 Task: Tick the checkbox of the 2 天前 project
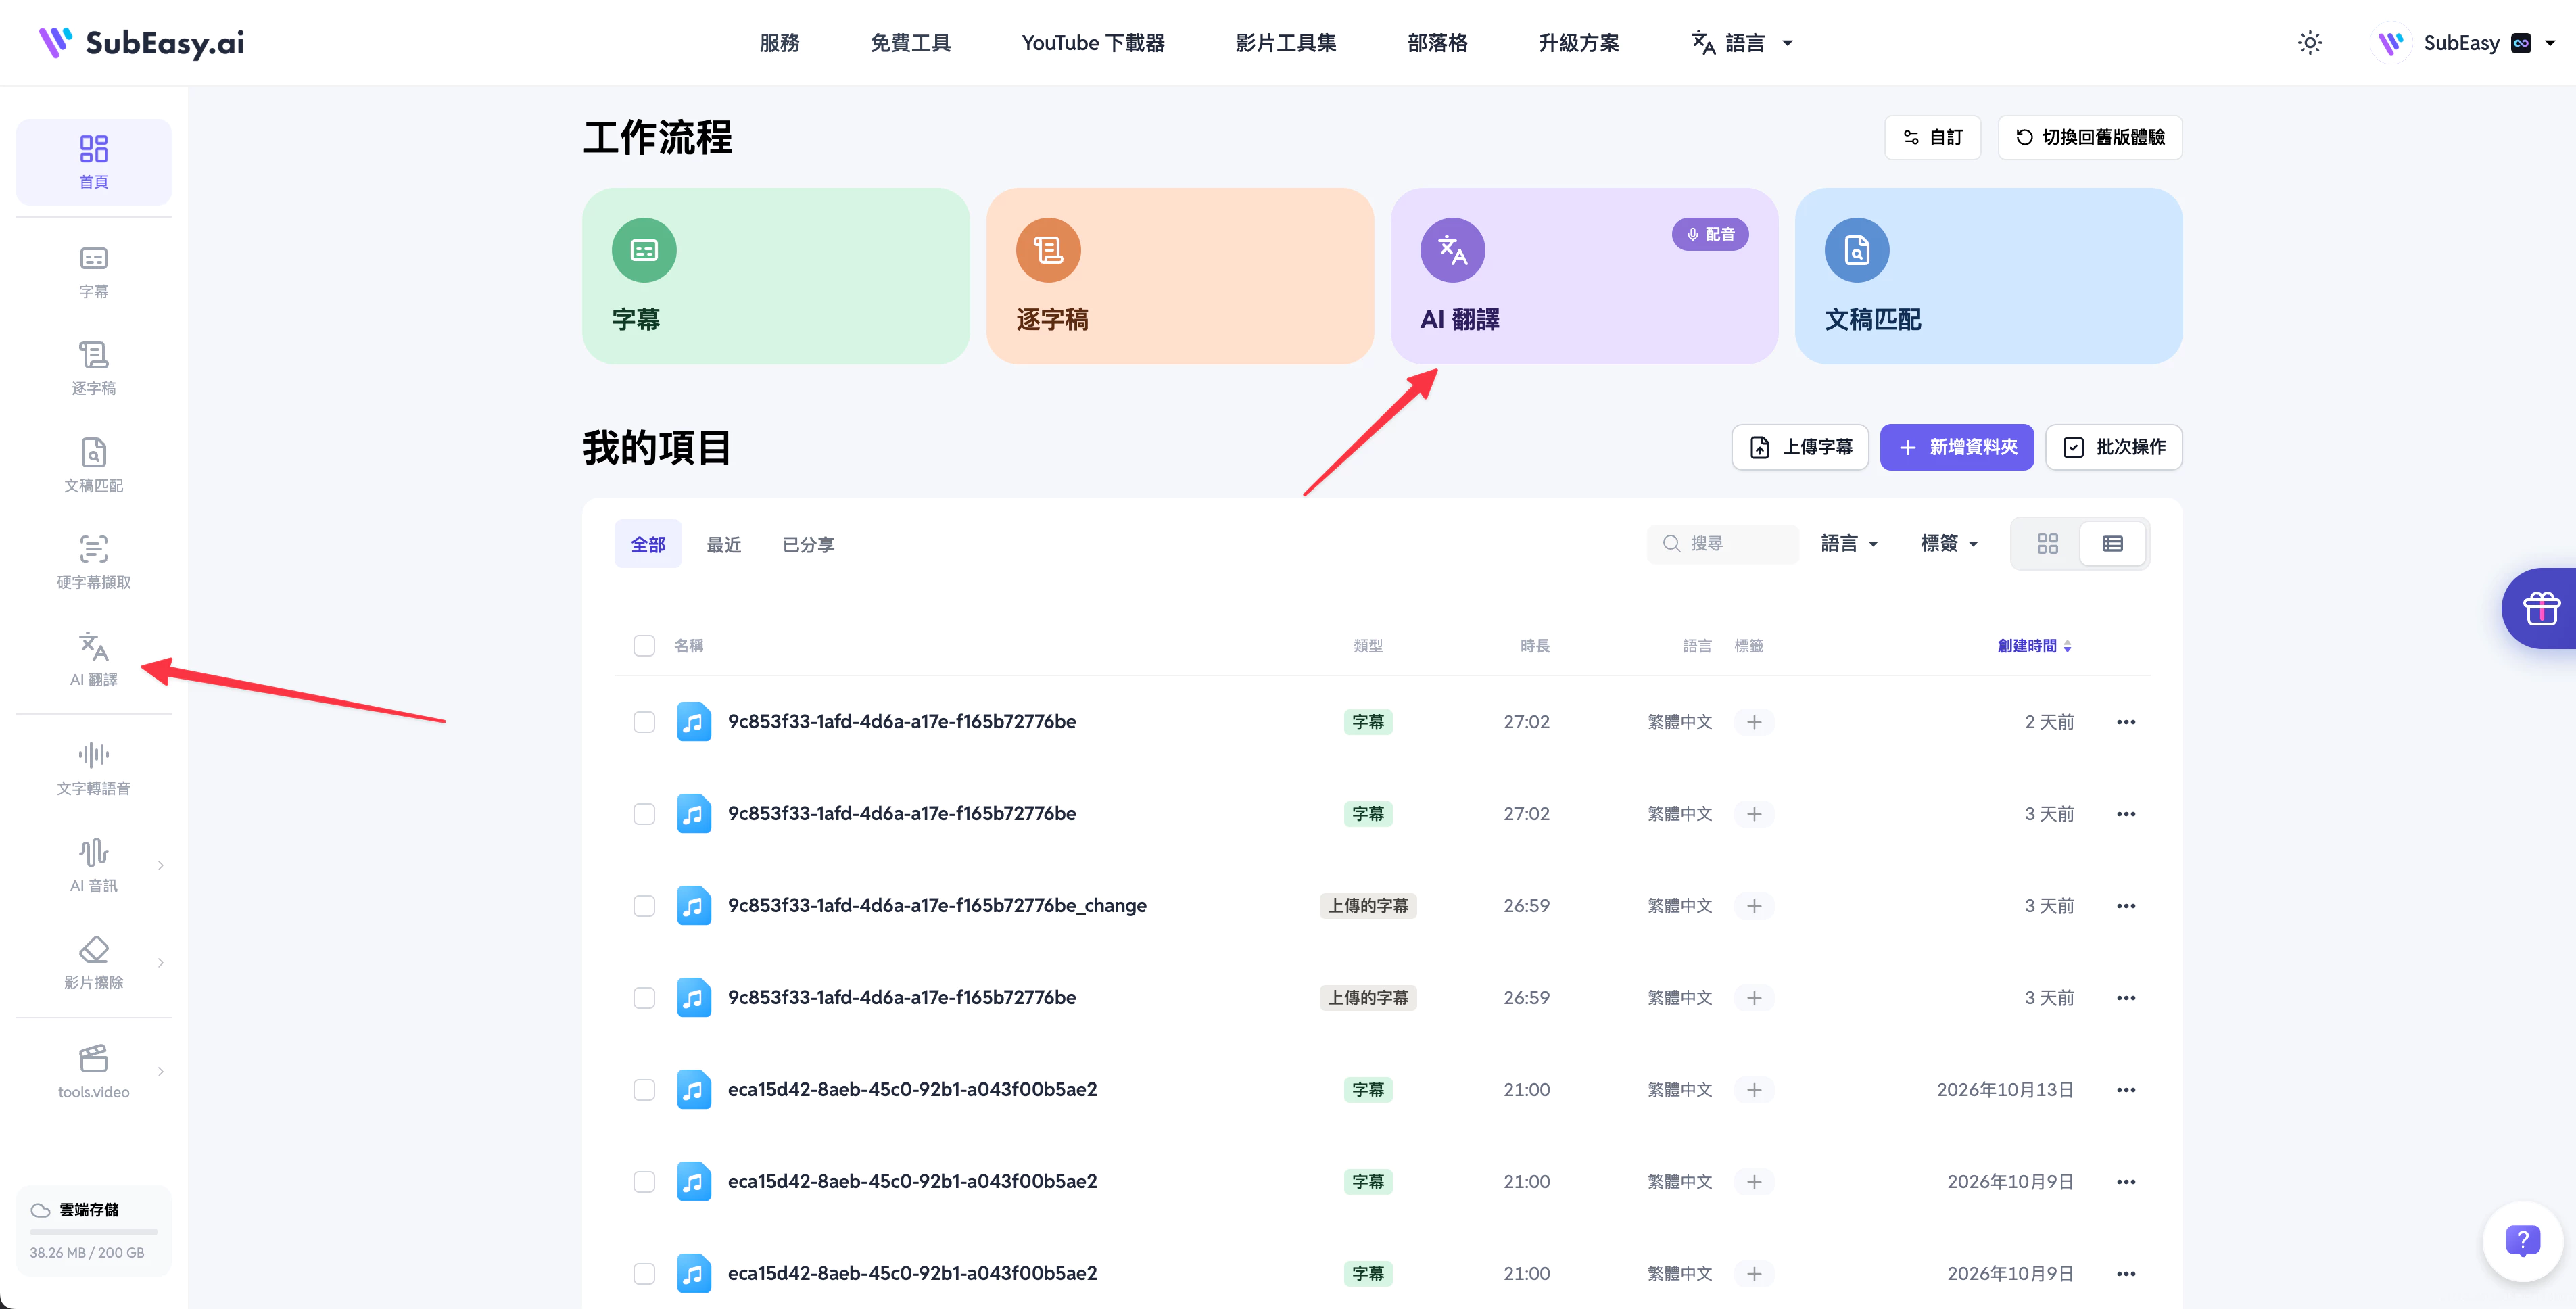click(644, 722)
